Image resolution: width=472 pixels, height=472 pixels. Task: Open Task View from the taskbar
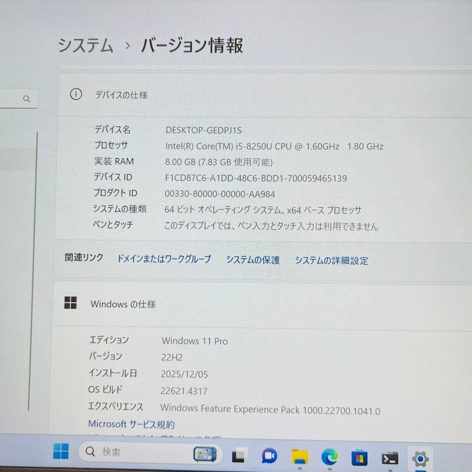click(238, 455)
